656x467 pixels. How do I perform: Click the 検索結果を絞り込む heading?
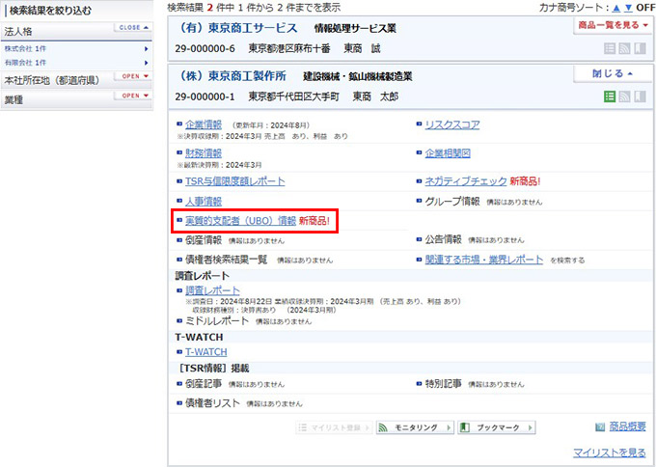pyautogui.click(x=50, y=11)
